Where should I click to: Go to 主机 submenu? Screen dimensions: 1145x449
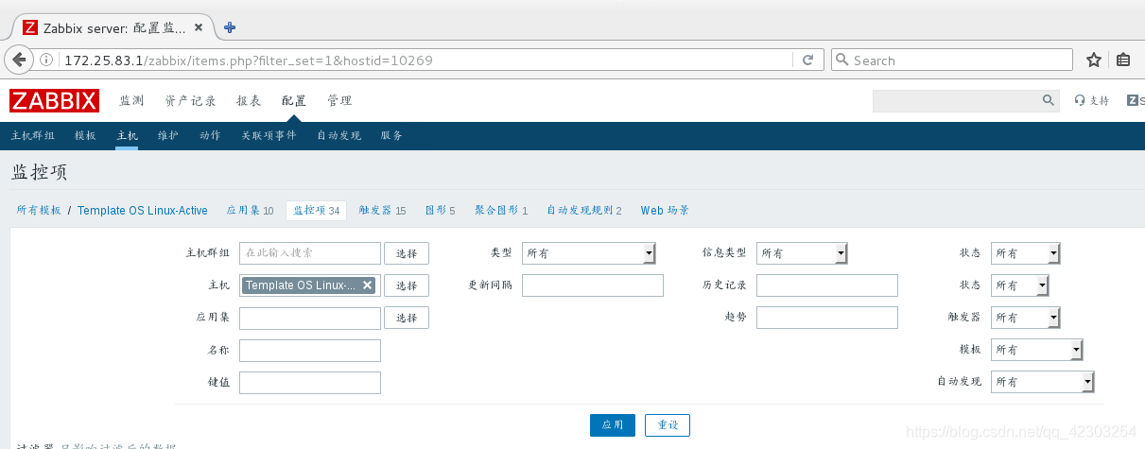pos(127,135)
